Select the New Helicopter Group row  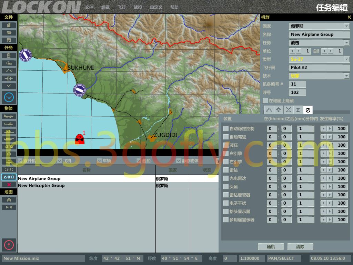(x=118, y=186)
